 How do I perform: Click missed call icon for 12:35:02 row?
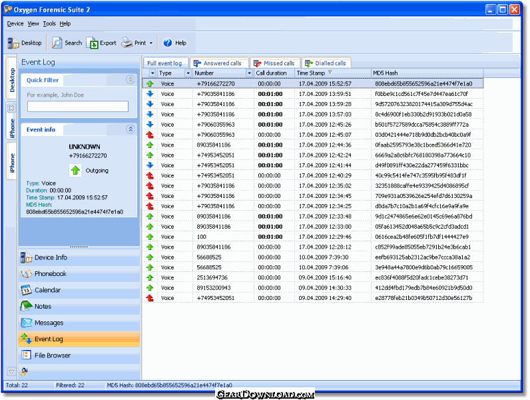[x=150, y=185]
